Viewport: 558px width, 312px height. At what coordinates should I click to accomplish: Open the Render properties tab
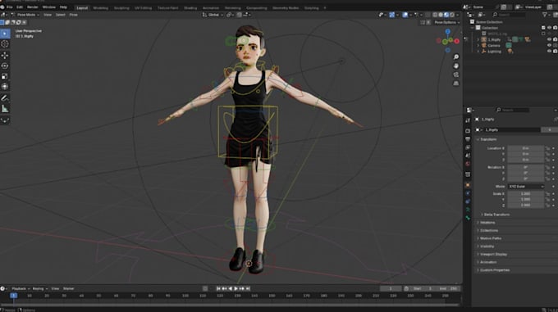click(x=468, y=131)
